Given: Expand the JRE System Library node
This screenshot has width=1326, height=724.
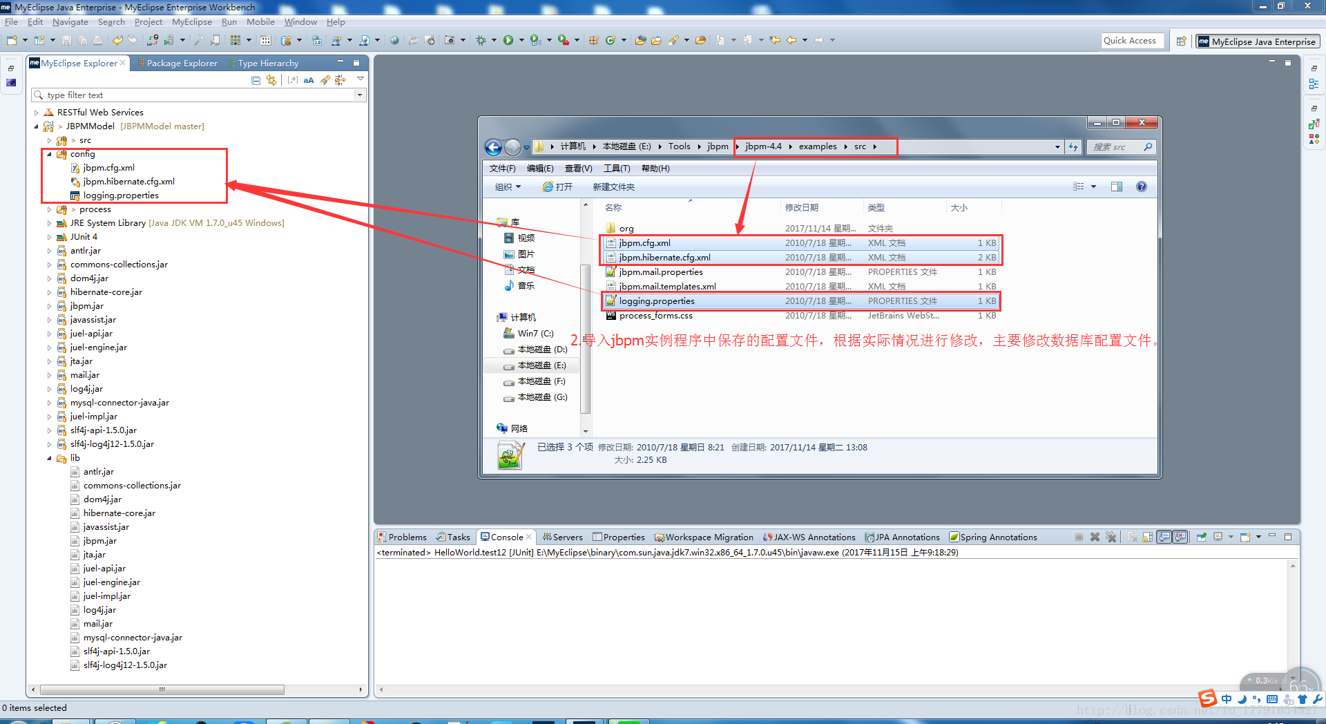Looking at the screenshot, I should [49, 223].
